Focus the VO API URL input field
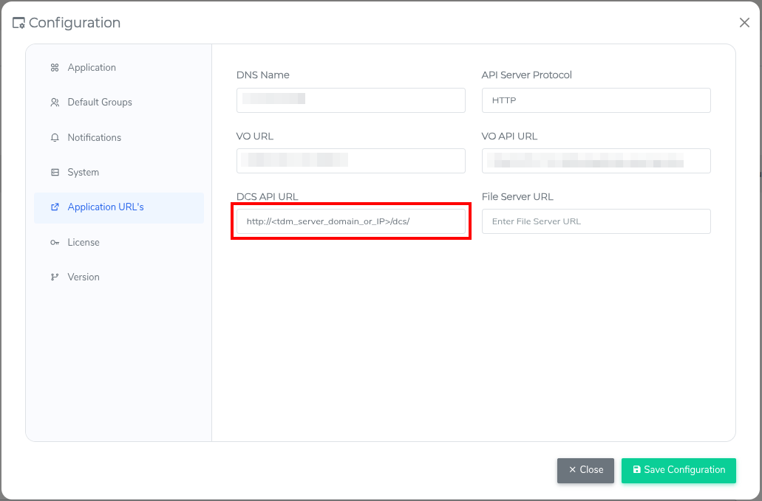The height and width of the screenshot is (501, 762). coord(596,161)
